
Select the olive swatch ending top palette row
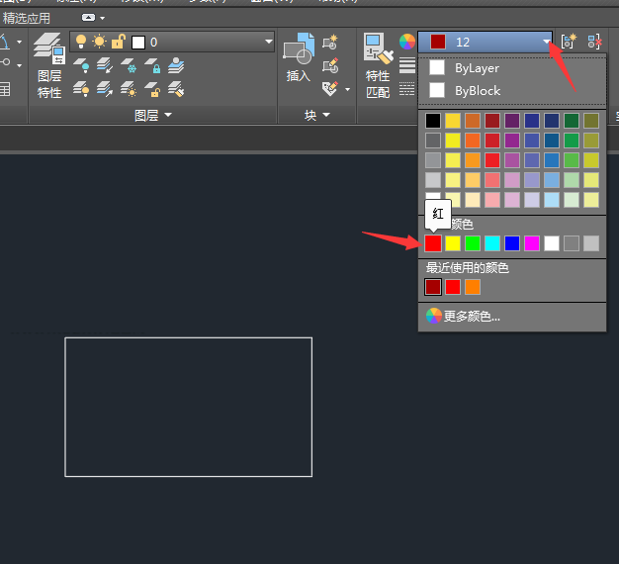pyautogui.click(x=591, y=121)
